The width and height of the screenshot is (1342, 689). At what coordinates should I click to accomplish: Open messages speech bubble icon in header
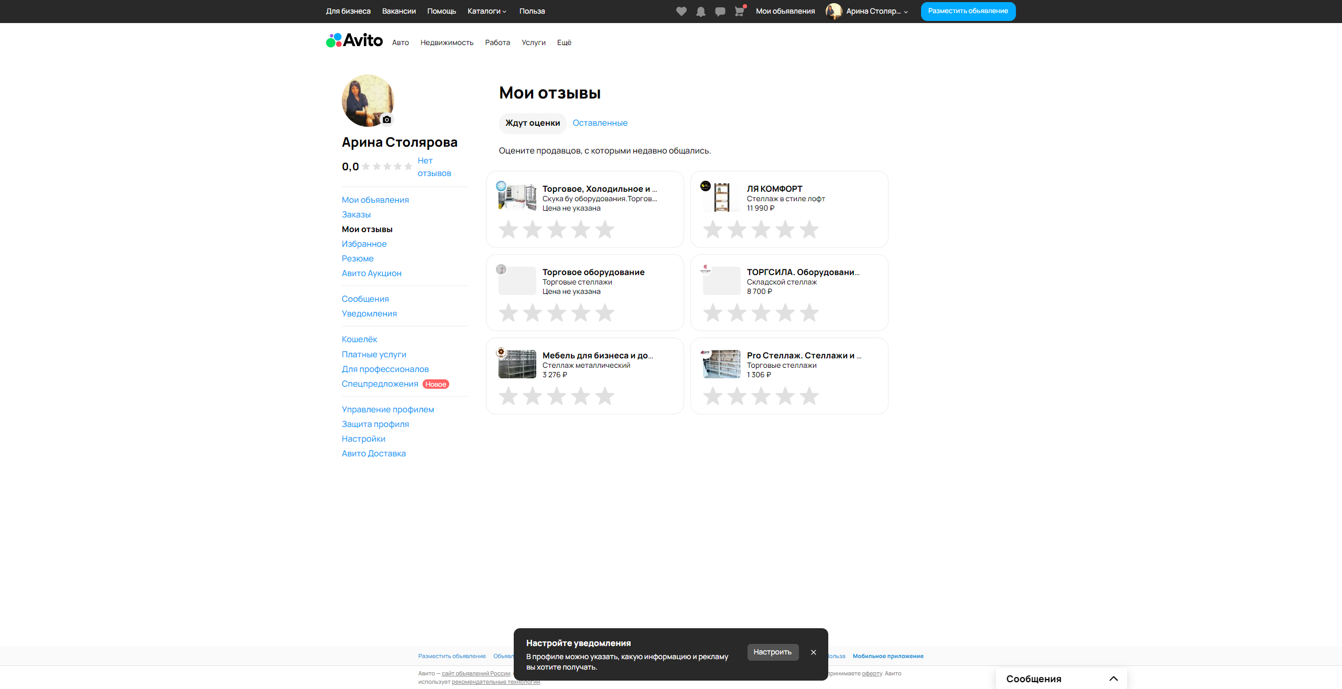tap(720, 12)
